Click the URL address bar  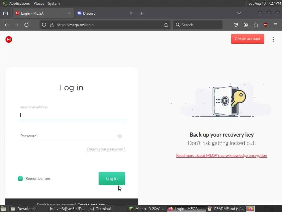[x=105, y=25]
